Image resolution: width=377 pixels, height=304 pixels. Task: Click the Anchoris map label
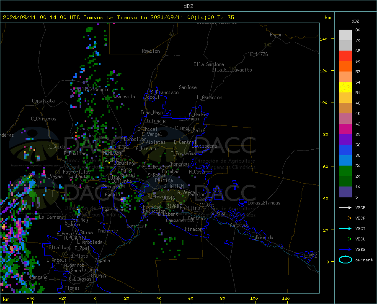click(x=108, y=231)
